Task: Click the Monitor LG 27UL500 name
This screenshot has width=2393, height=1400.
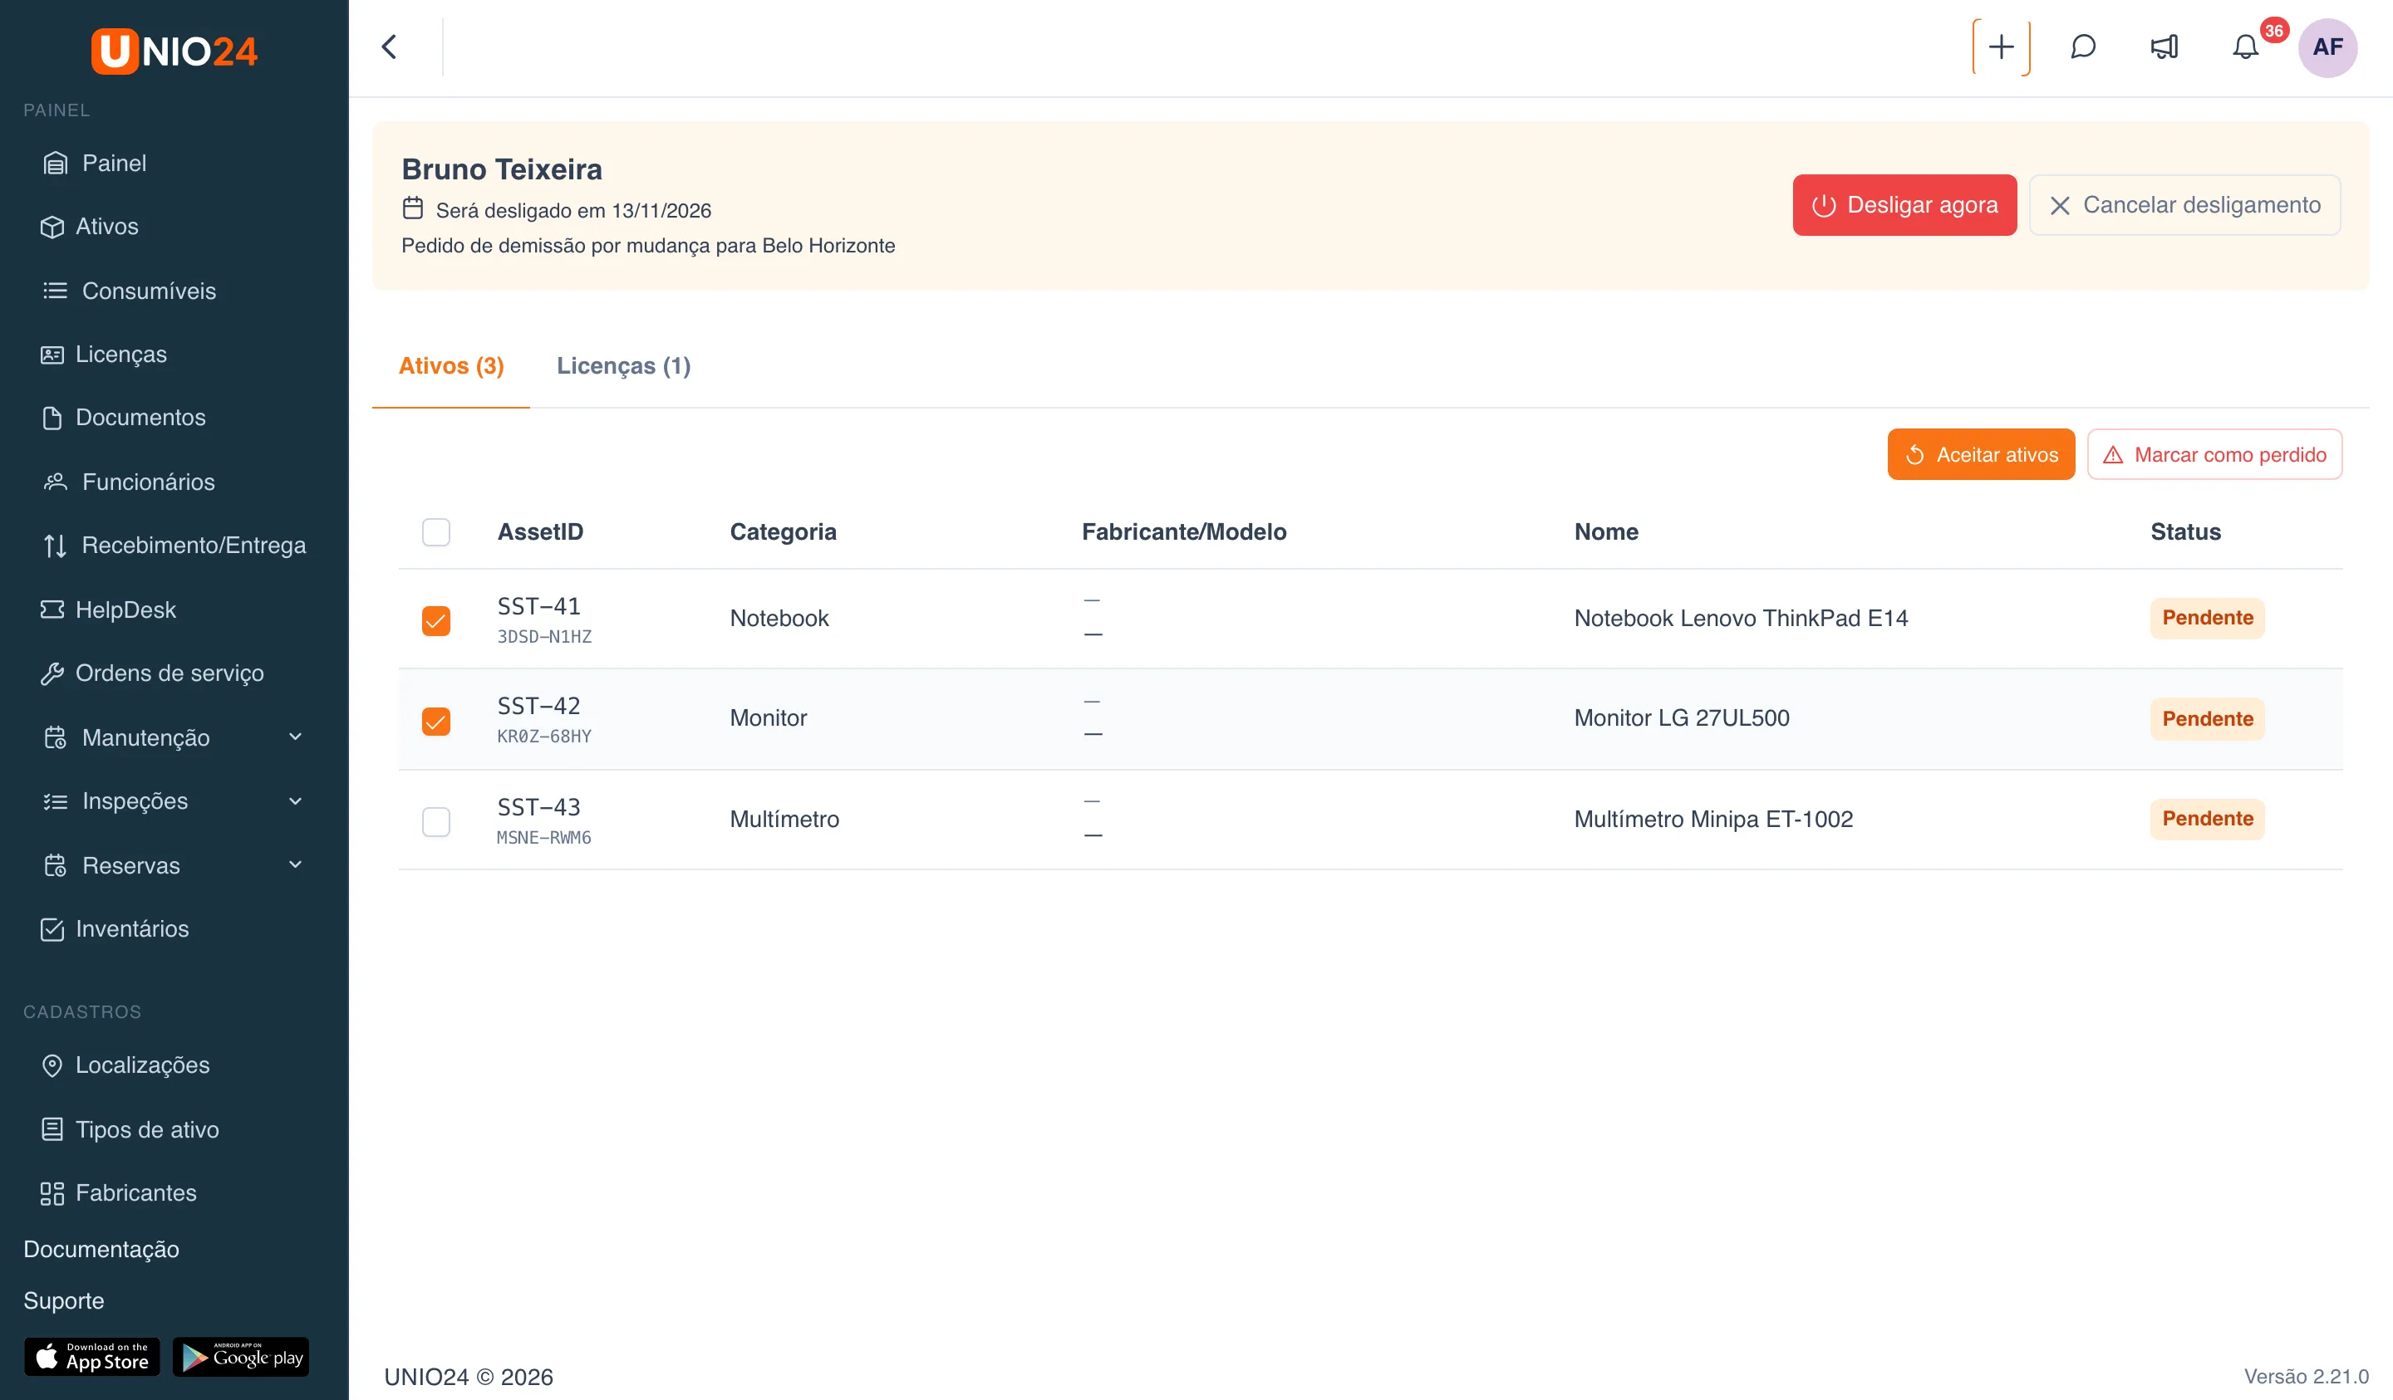Action: pyautogui.click(x=1682, y=717)
